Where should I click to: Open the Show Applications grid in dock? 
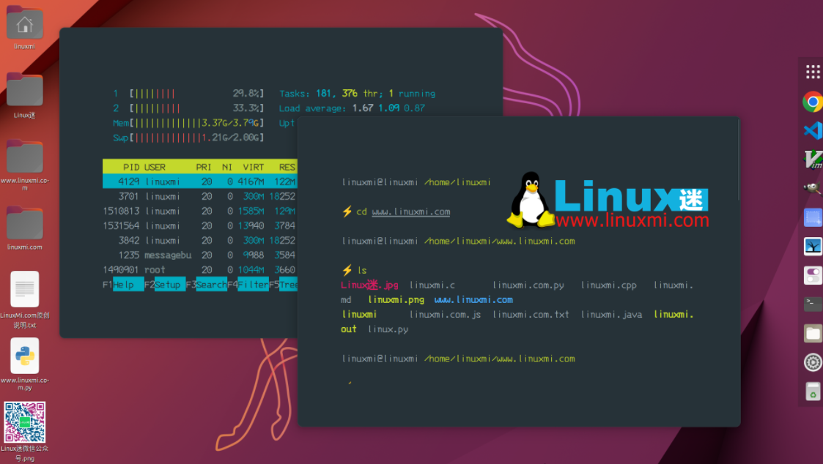813,72
